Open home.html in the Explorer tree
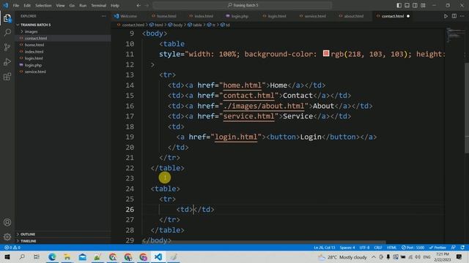The width and height of the screenshot is (469, 263). (x=34, y=45)
